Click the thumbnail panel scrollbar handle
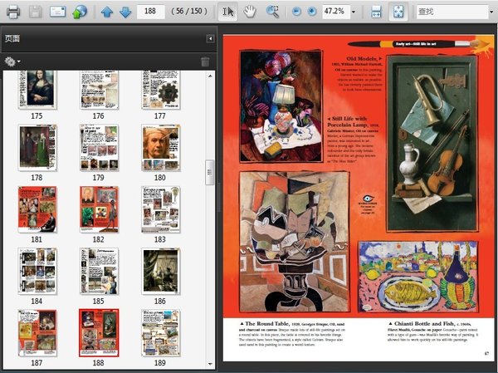Viewport: 498px width, 373px height. click(210, 172)
